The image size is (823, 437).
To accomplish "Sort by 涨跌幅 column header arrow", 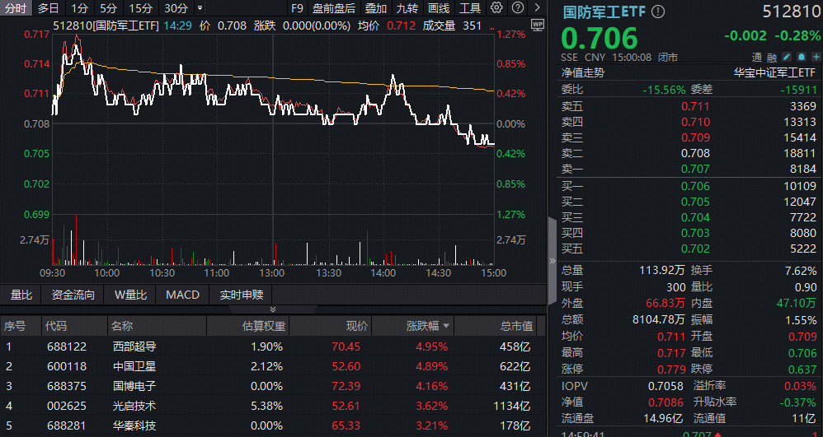I will pos(444,327).
